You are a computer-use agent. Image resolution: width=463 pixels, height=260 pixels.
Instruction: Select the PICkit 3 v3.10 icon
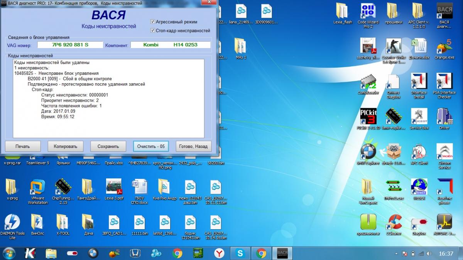point(368,119)
